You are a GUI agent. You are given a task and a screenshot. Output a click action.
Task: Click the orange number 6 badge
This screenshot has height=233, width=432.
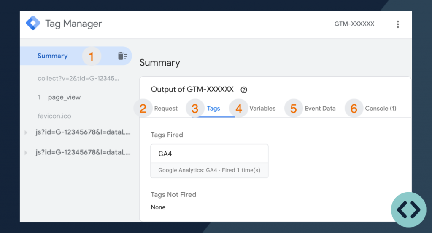[354, 108]
